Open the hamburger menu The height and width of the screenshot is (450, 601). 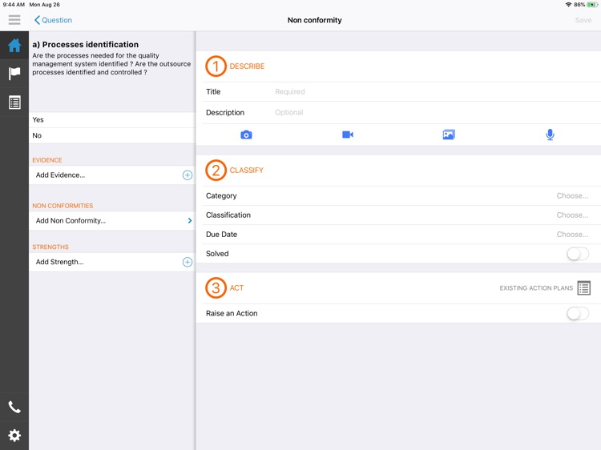pos(14,20)
